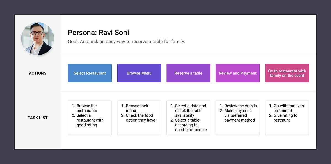This screenshot has height=164, width=331.
Task: Select the blue Select Restaurant action
Action: point(90,73)
